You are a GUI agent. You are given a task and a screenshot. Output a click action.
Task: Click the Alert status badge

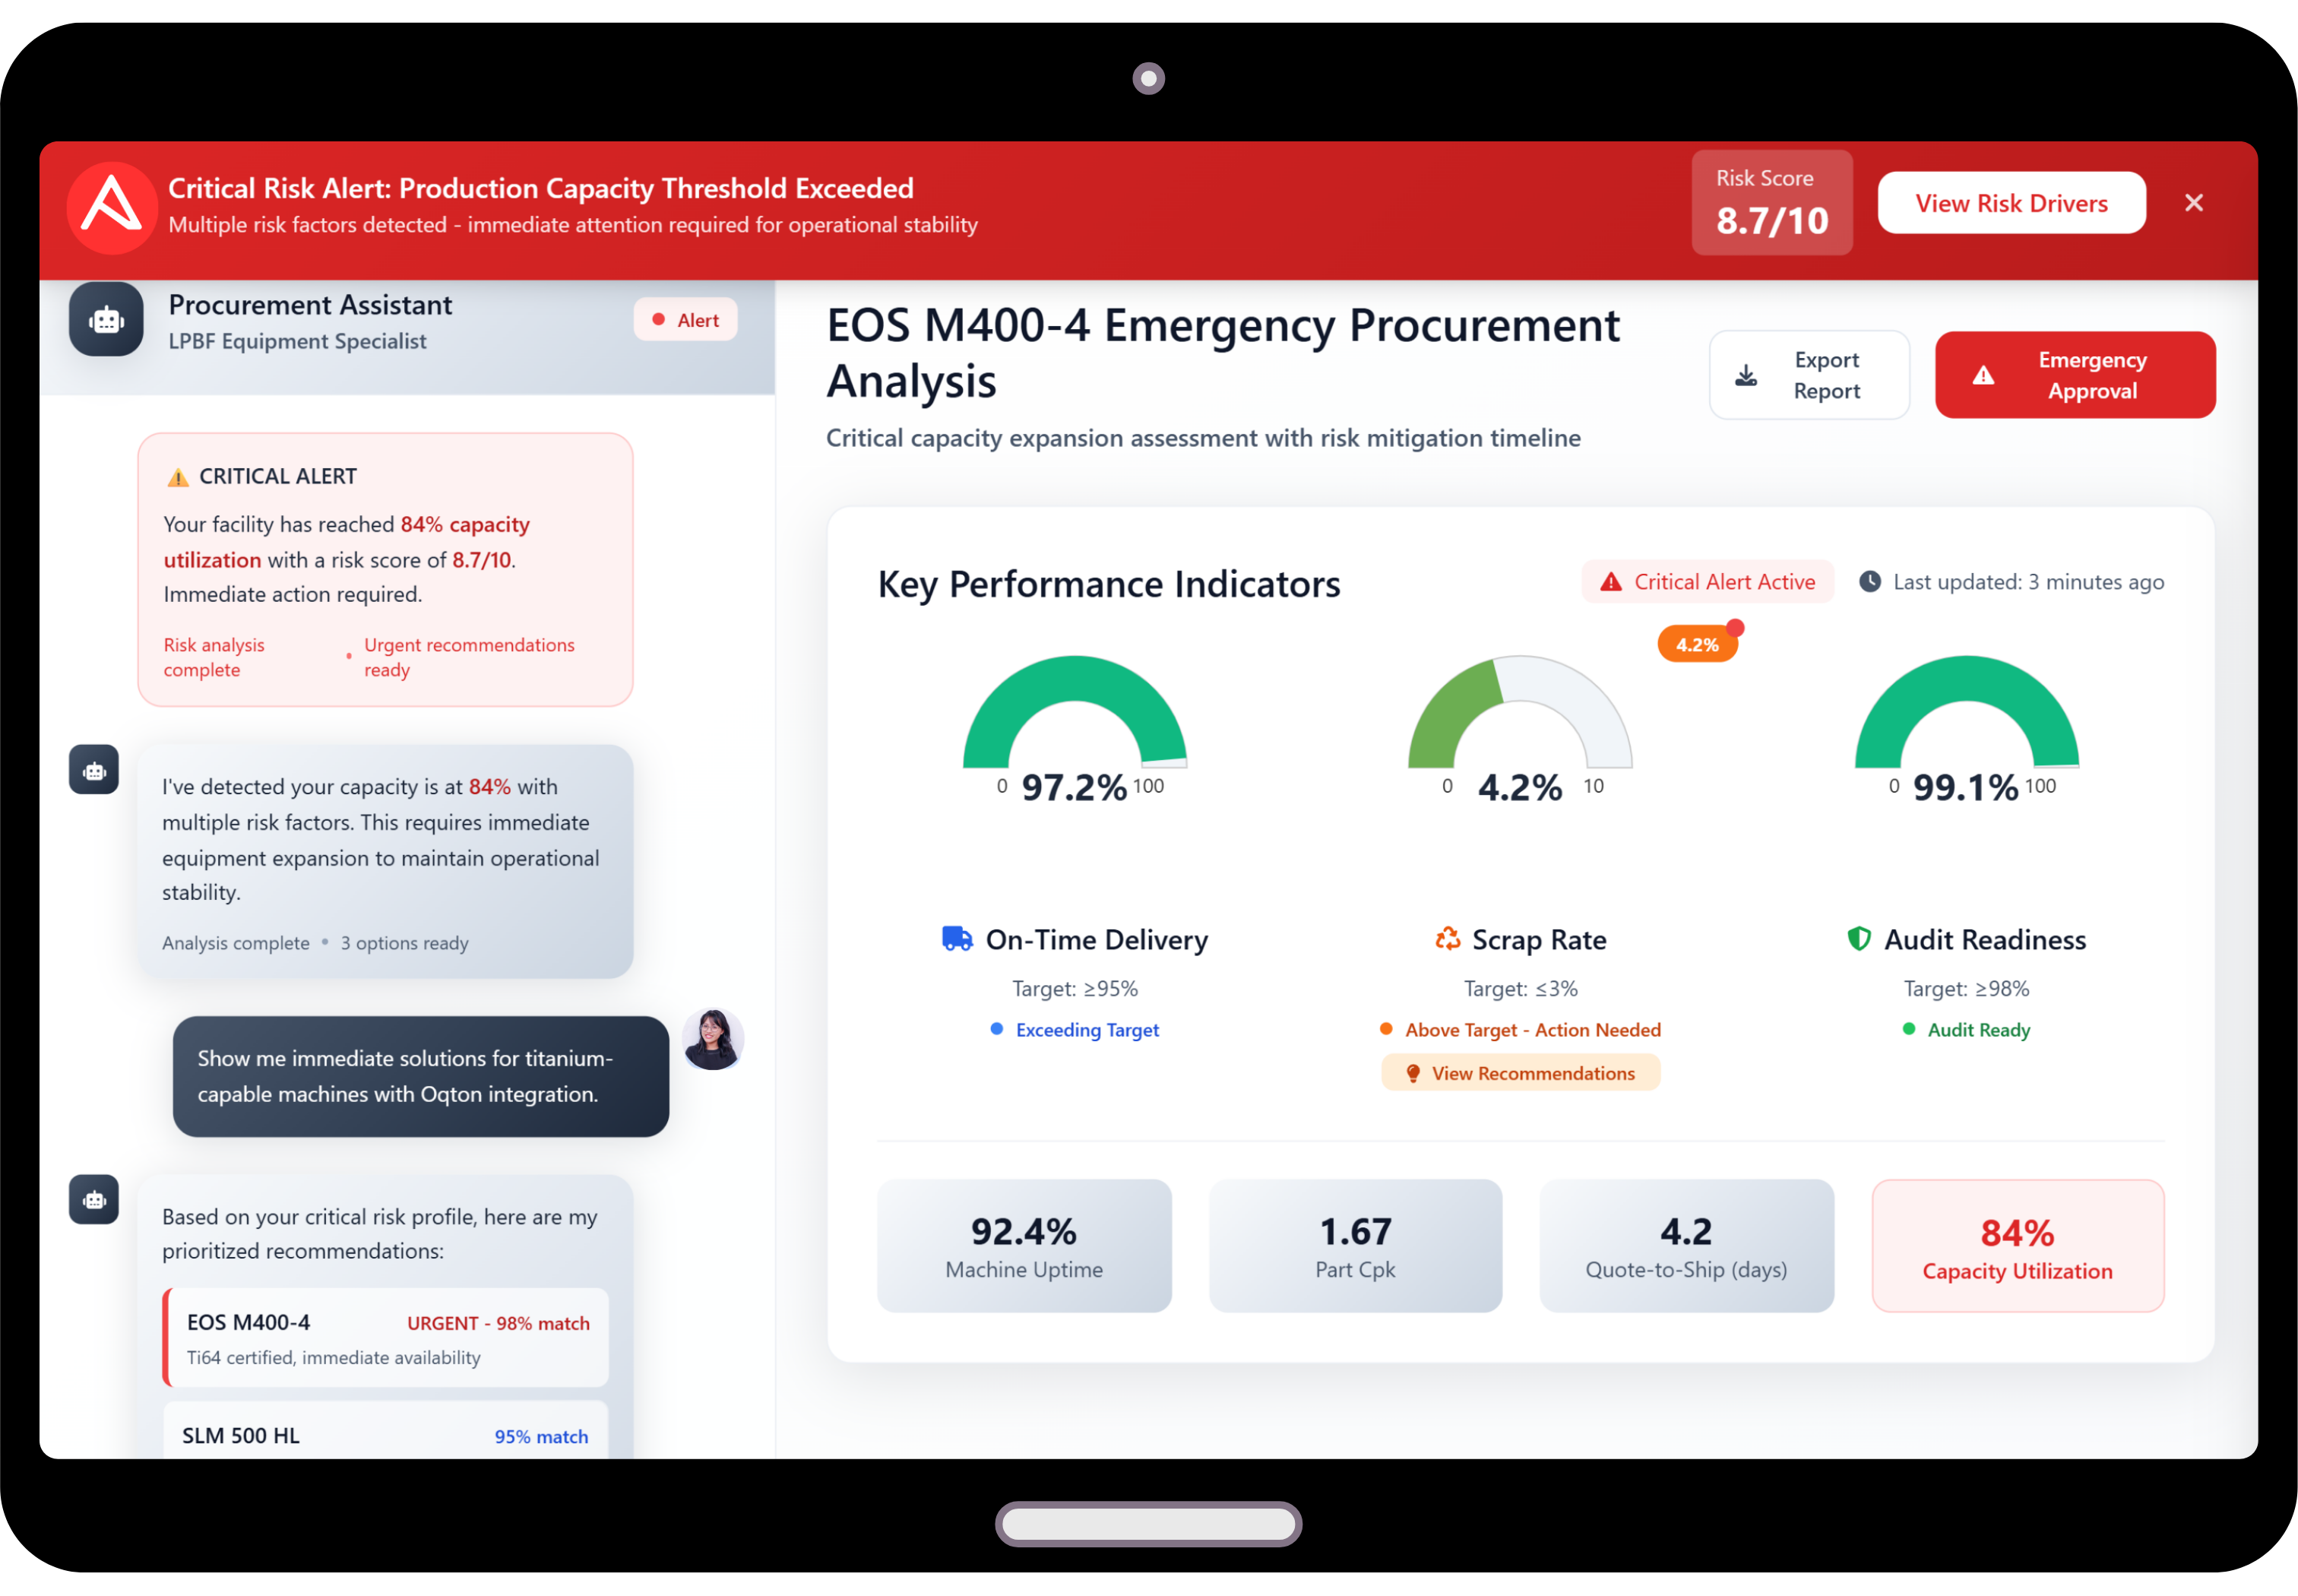click(x=686, y=320)
